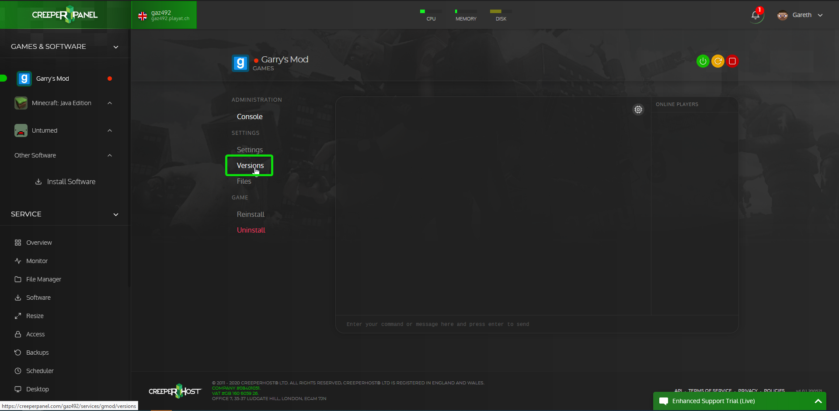Click the Access lock icon

[18, 334]
